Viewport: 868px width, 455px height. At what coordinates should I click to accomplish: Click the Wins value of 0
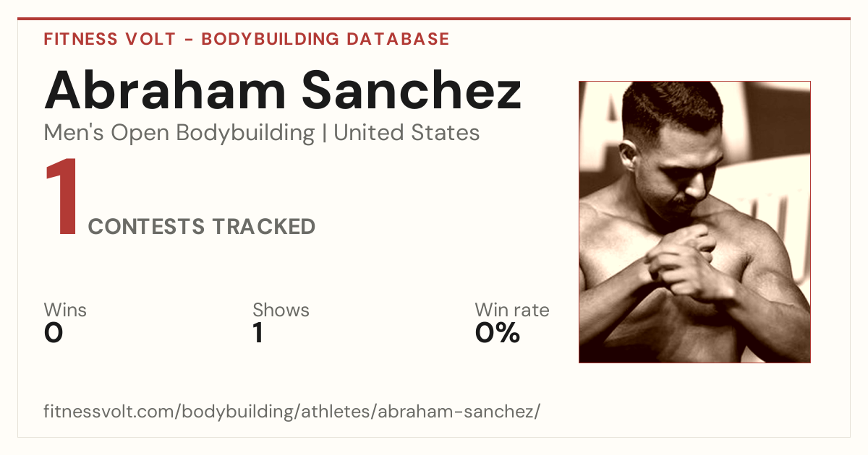[54, 333]
